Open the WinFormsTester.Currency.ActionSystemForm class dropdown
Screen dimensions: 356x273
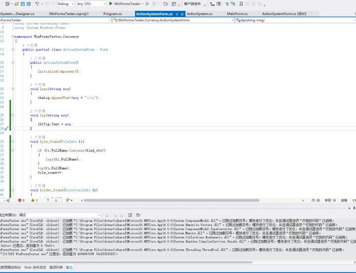pos(174,20)
